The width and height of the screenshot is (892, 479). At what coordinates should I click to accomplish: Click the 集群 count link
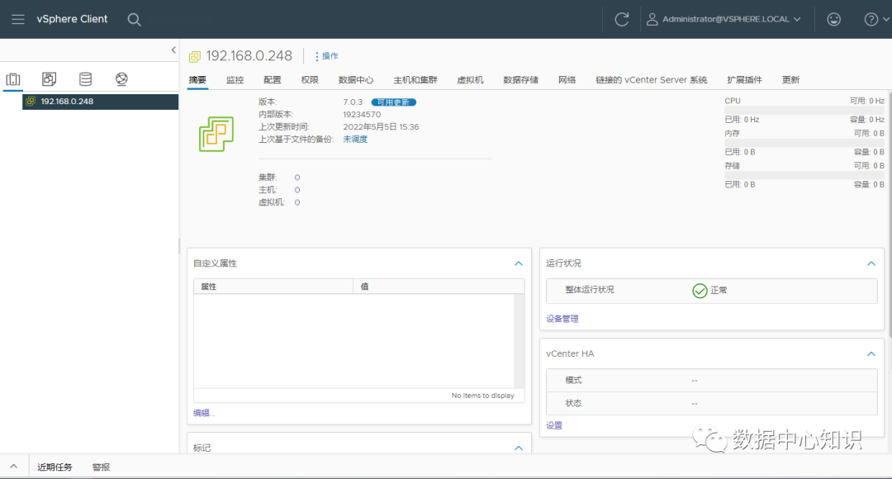297,178
